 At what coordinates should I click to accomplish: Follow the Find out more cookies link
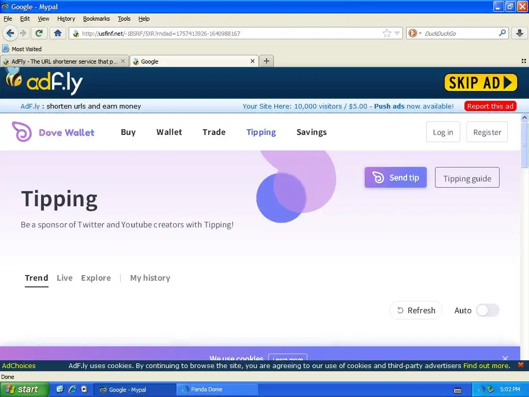tap(486, 365)
